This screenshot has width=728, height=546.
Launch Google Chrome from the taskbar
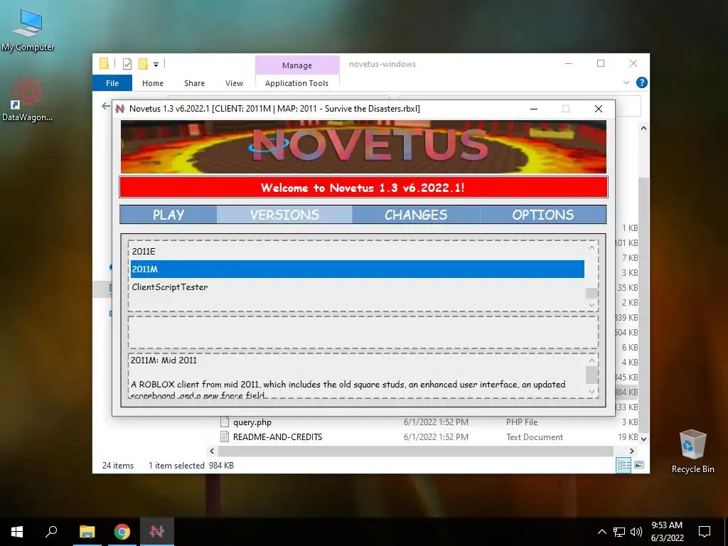click(122, 532)
